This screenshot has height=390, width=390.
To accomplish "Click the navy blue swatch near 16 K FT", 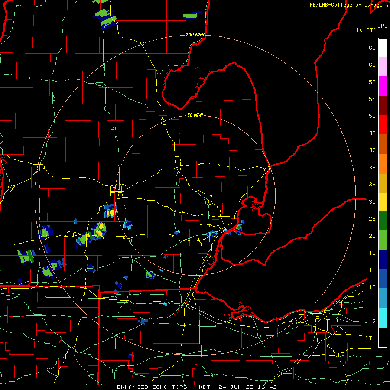I will click(383, 260).
